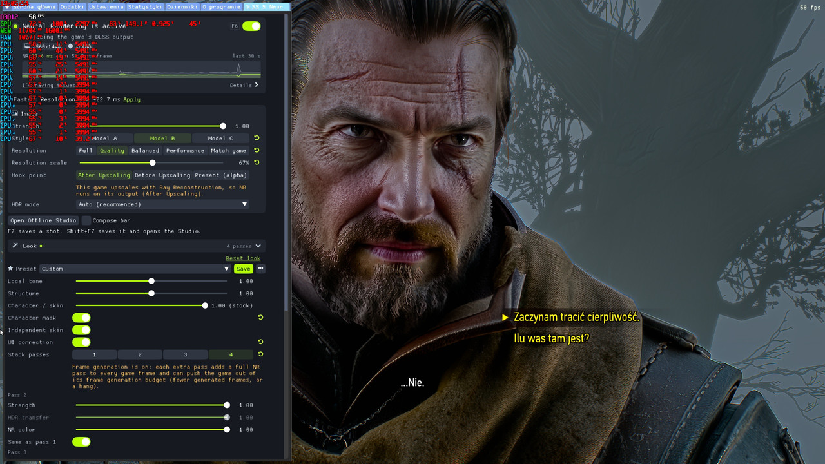Click the Local tone slider handle
Screen dimensions: 825x464
click(x=151, y=281)
